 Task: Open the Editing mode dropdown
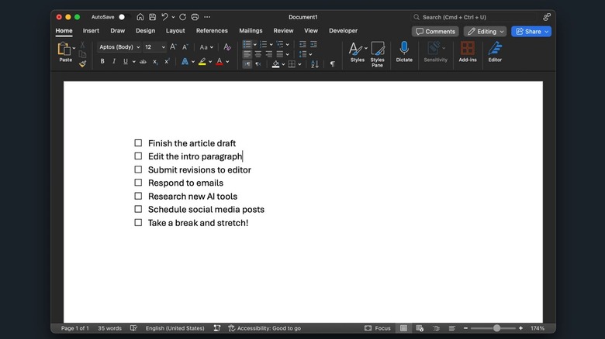point(485,32)
